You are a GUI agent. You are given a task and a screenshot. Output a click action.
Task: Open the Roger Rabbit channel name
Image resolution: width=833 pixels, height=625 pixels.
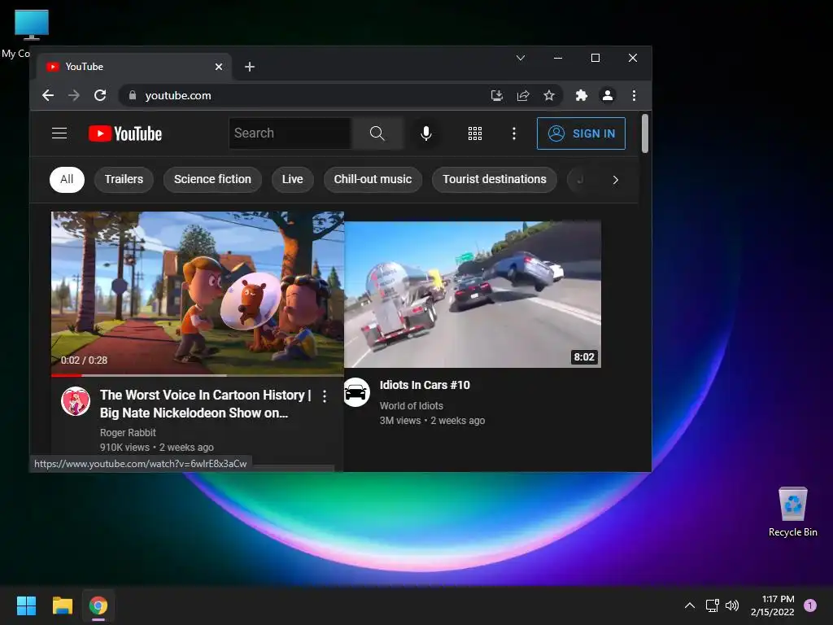128,433
